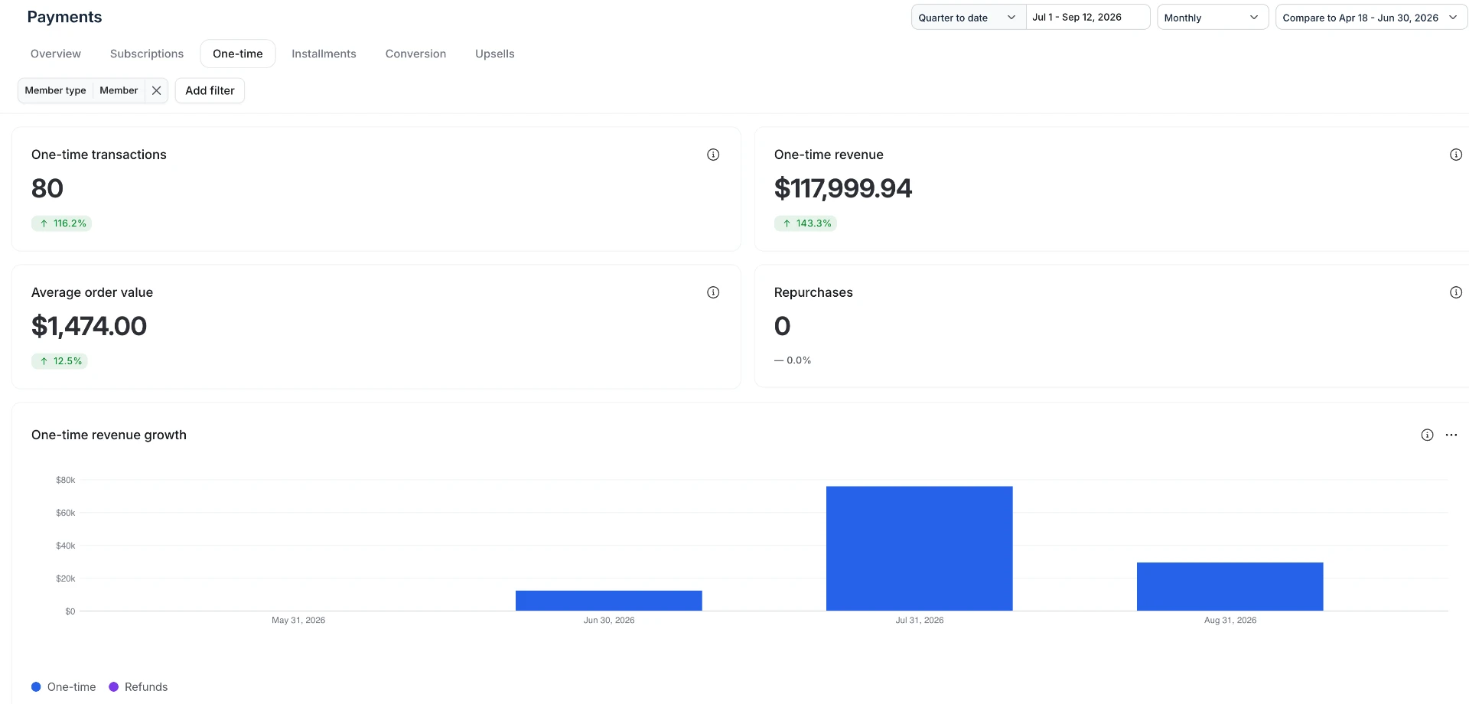The width and height of the screenshot is (1469, 704).
Task: Remove the Member type filter
Action: click(156, 90)
